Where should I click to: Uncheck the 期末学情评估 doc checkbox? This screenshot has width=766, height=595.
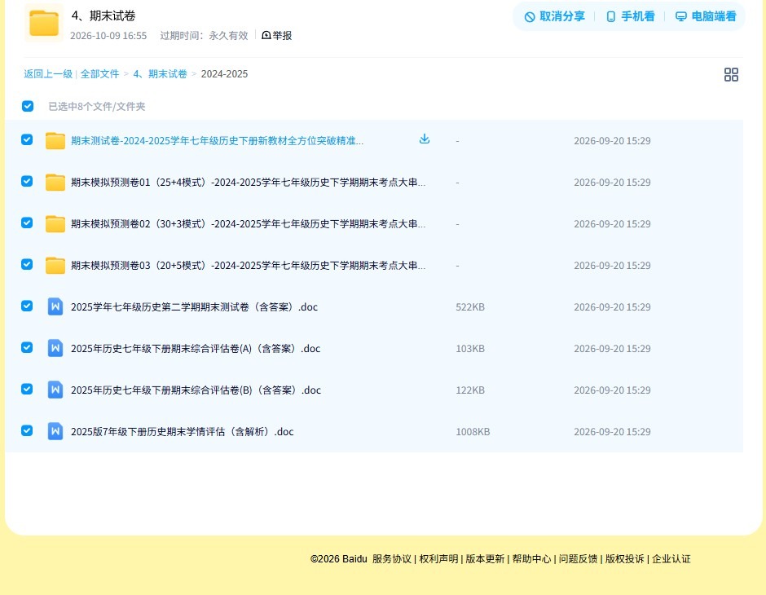(27, 430)
